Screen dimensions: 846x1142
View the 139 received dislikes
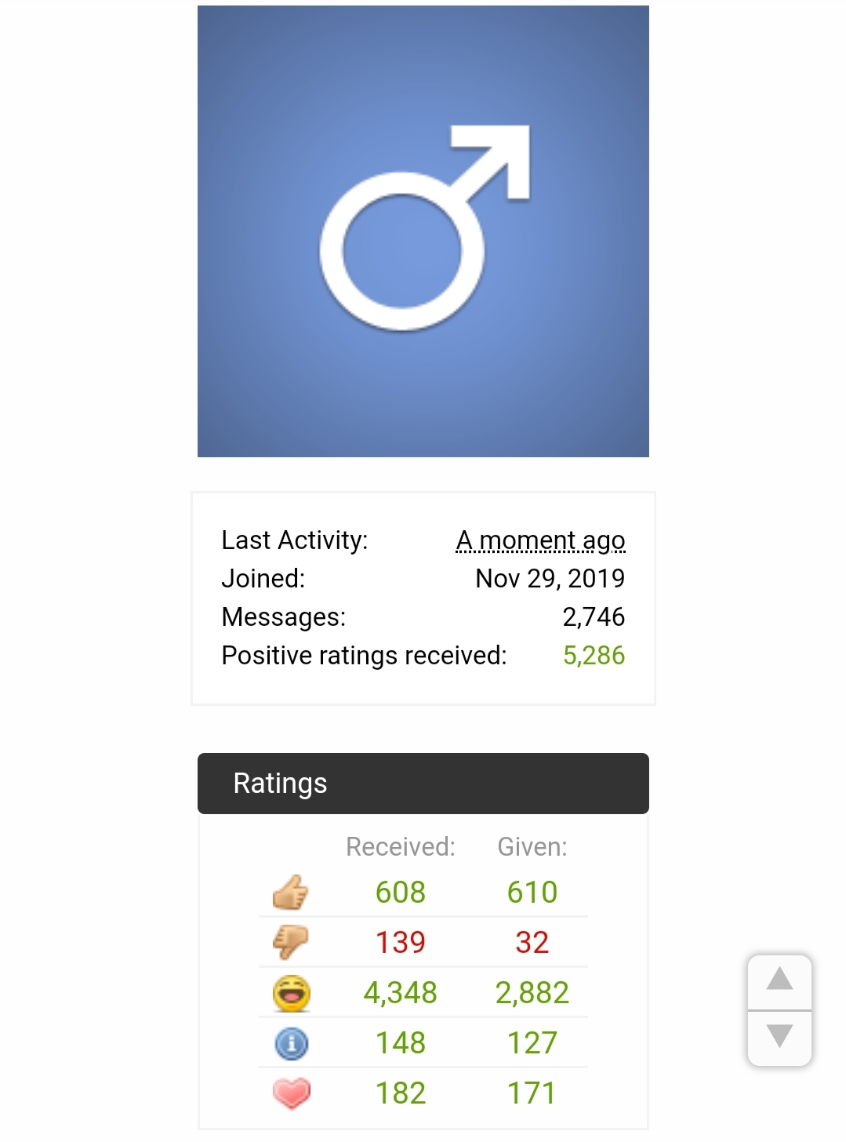click(x=400, y=943)
